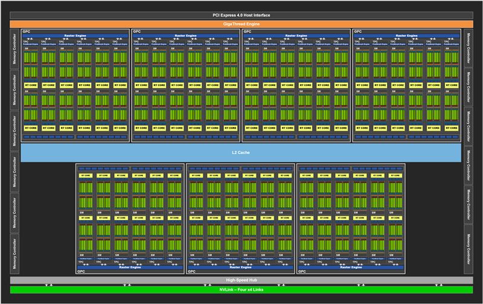
Task: Click the PCI Express 4.0 Host Interface bar
Action: click(x=241, y=15)
